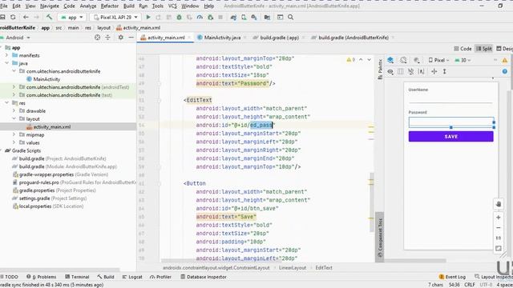Click SAVE button in layout preview
513x288 pixels.
point(450,137)
